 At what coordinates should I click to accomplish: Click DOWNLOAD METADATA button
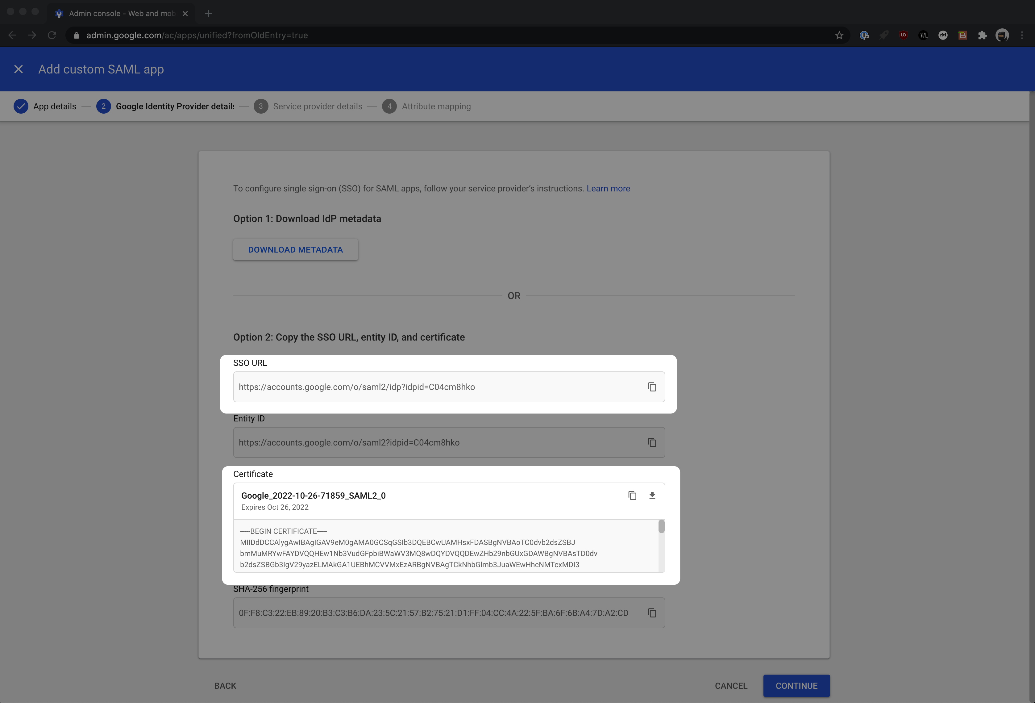(x=295, y=249)
